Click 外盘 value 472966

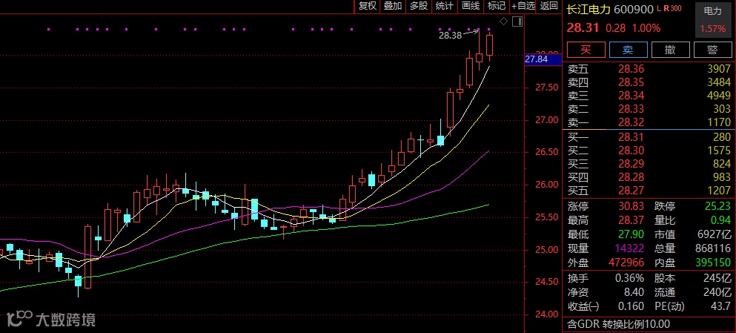[626, 262]
